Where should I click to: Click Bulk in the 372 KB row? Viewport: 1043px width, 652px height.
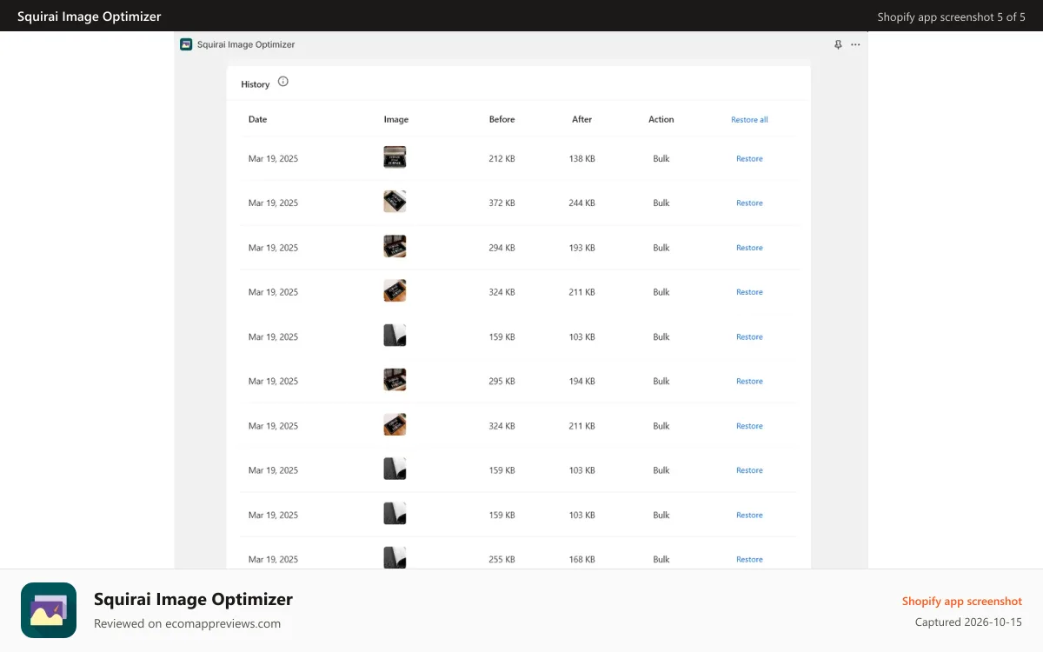[661, 203]
